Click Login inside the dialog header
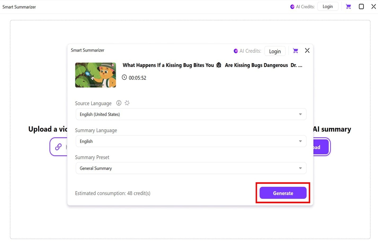 click(275, 51)
